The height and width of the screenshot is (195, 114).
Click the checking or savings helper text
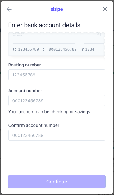pyautogui.click(x=50, y=112)
